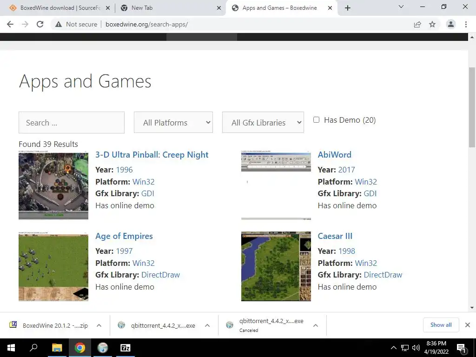Open the globe app taskbar icon
476x357 pixels.
(103, 348)
